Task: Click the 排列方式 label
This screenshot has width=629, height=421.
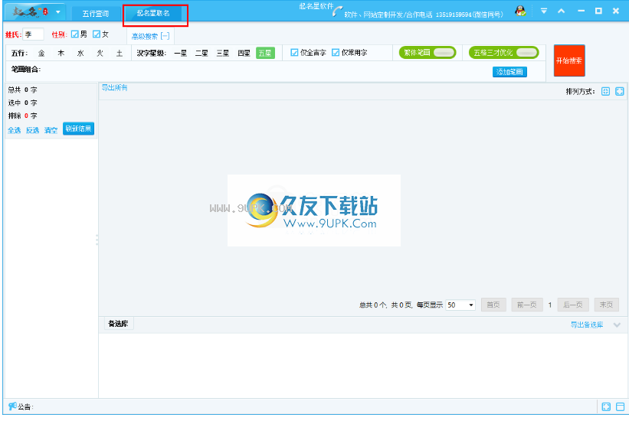Action: [x=580, y=91]
